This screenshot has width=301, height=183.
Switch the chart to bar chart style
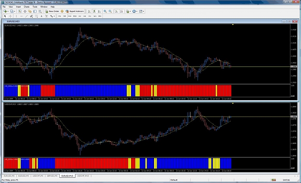(x=89, y=12)
